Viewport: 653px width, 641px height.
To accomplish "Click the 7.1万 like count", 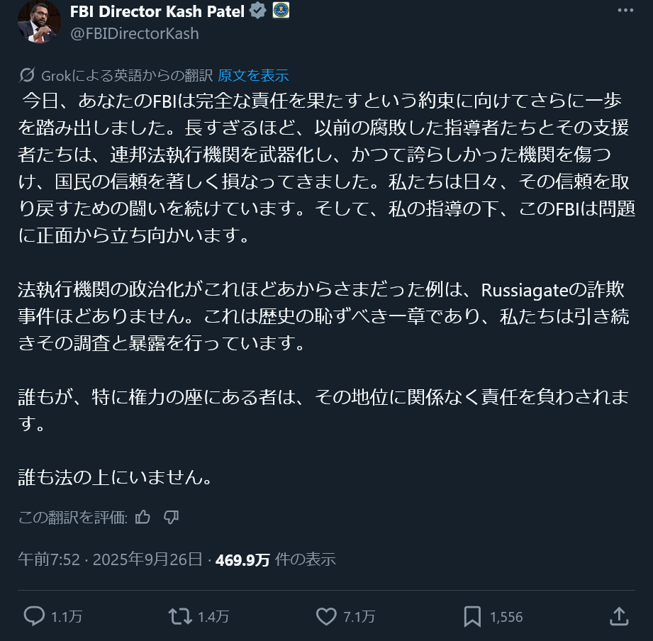I will (359, 617).
